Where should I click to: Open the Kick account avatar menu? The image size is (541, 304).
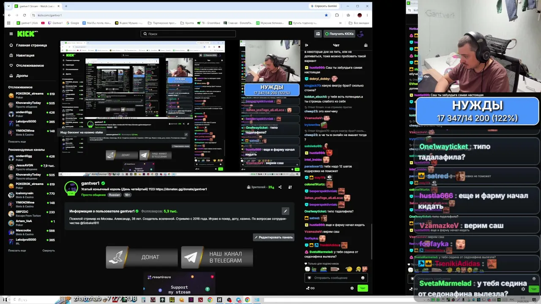click(361, 34)
